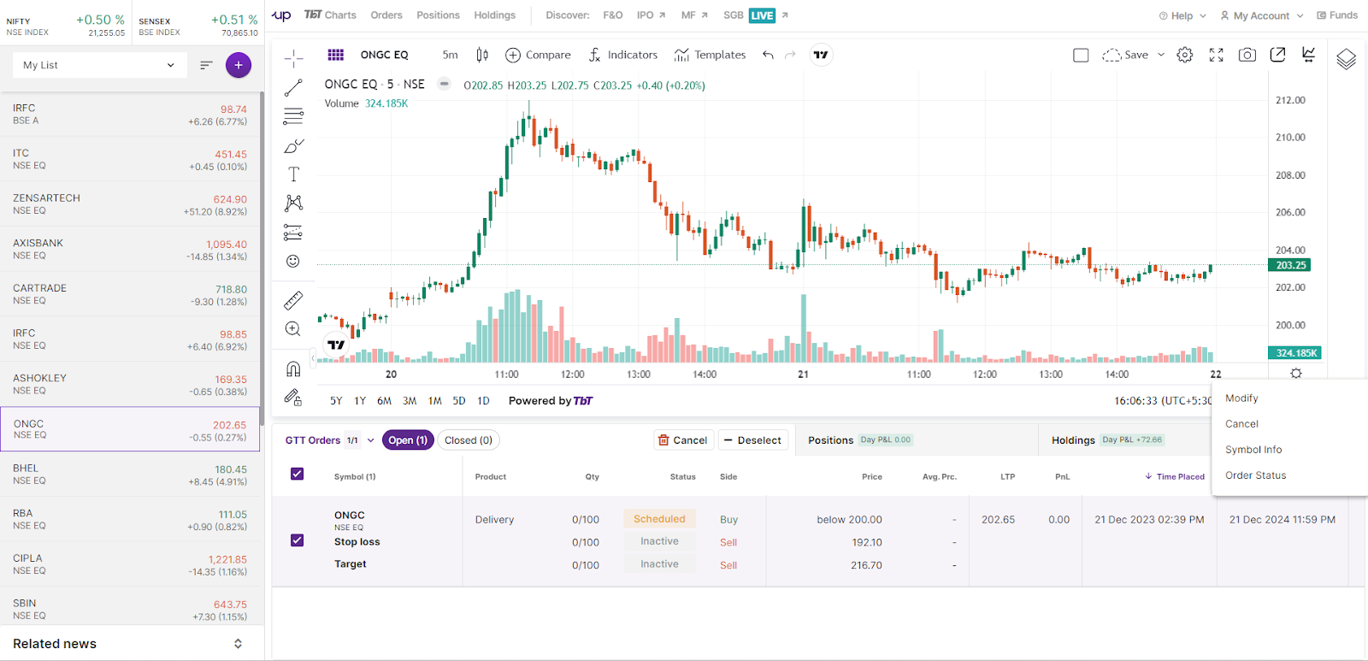Open the 5m interval selector
The image size is (1368, 661).
(x=451, y=55)
